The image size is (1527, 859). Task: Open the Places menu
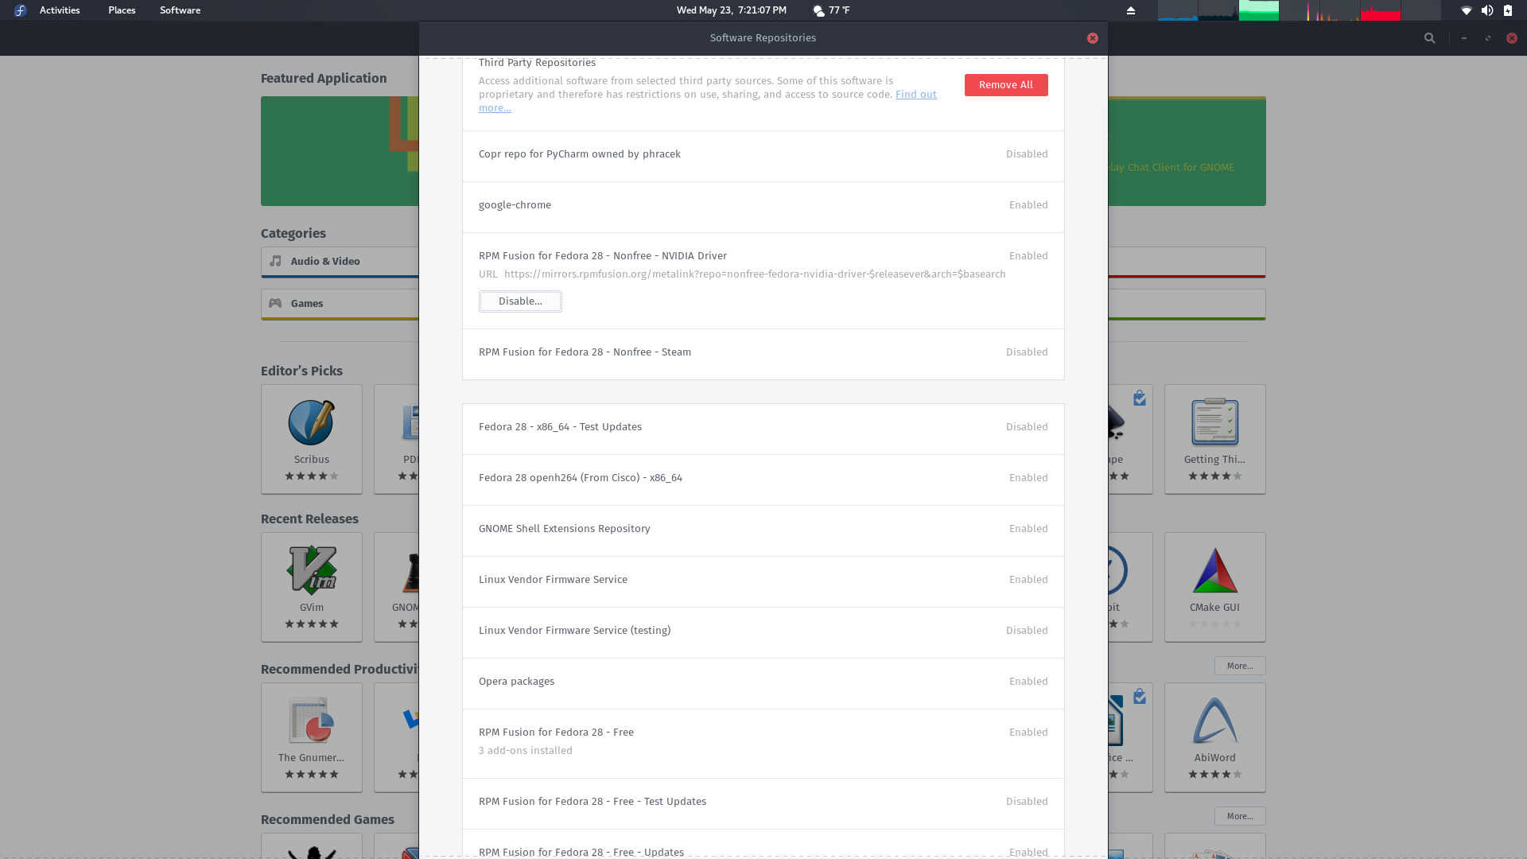tap(122, 10)
